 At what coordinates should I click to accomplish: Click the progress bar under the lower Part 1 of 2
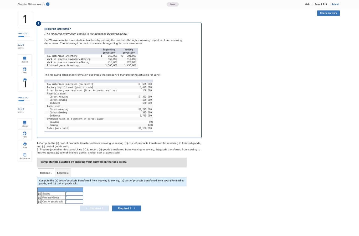(x=24, y=101)
